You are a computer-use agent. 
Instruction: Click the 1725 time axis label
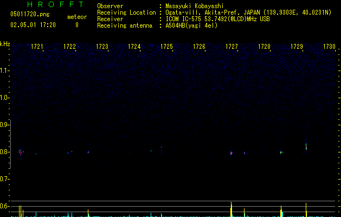(166, 47)
